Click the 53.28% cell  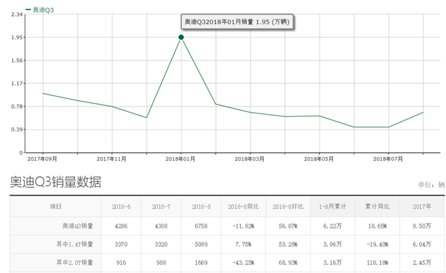click(288, 244)
